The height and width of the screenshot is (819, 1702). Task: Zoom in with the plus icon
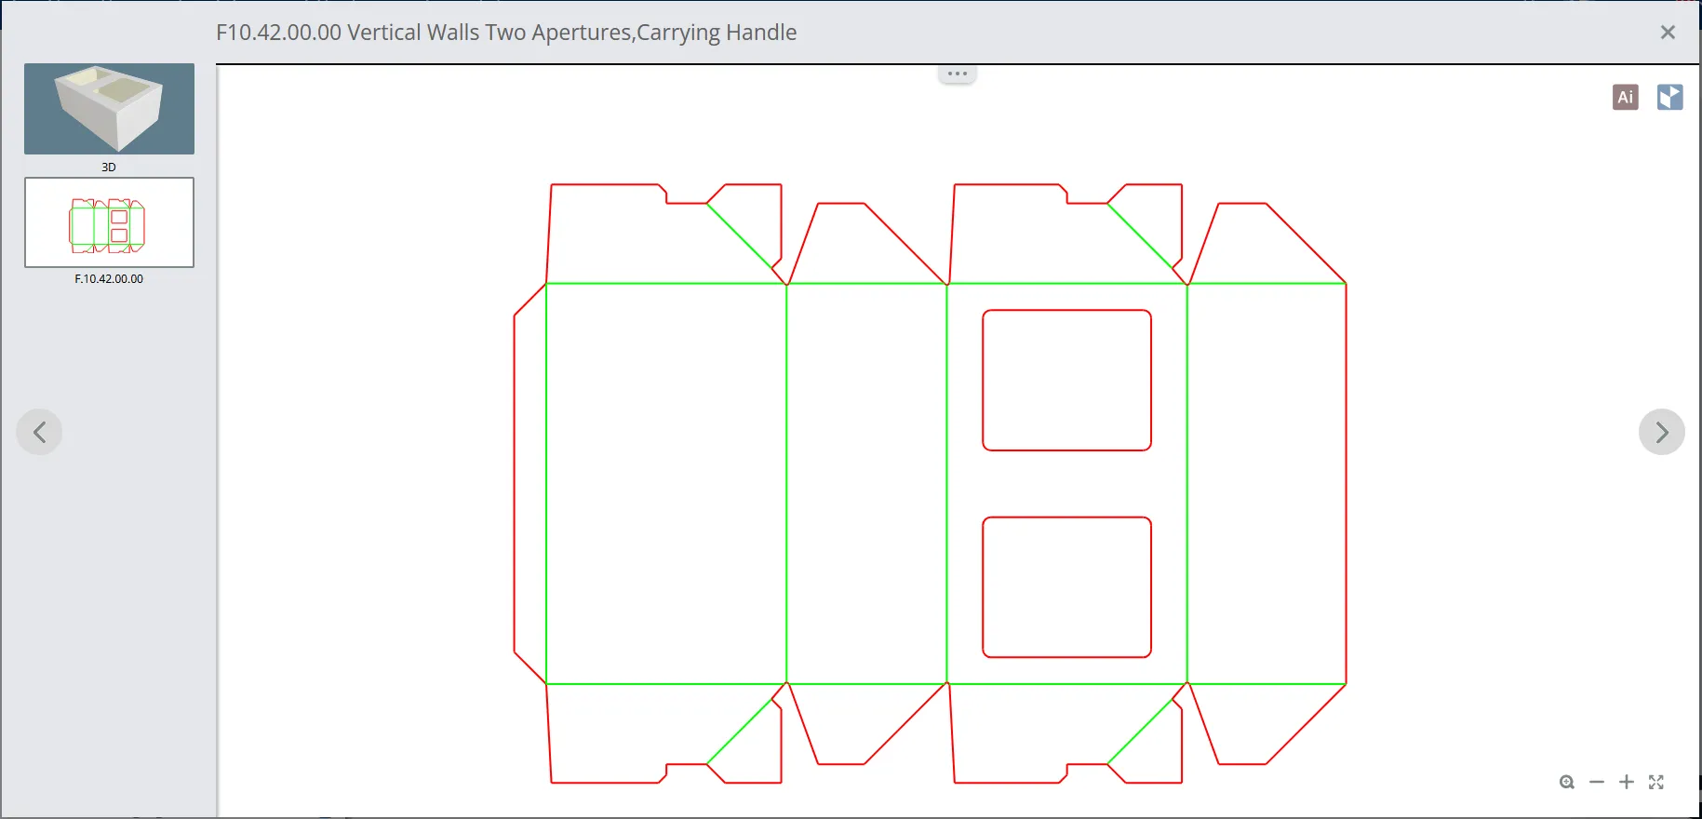[x=1627, y=782]
